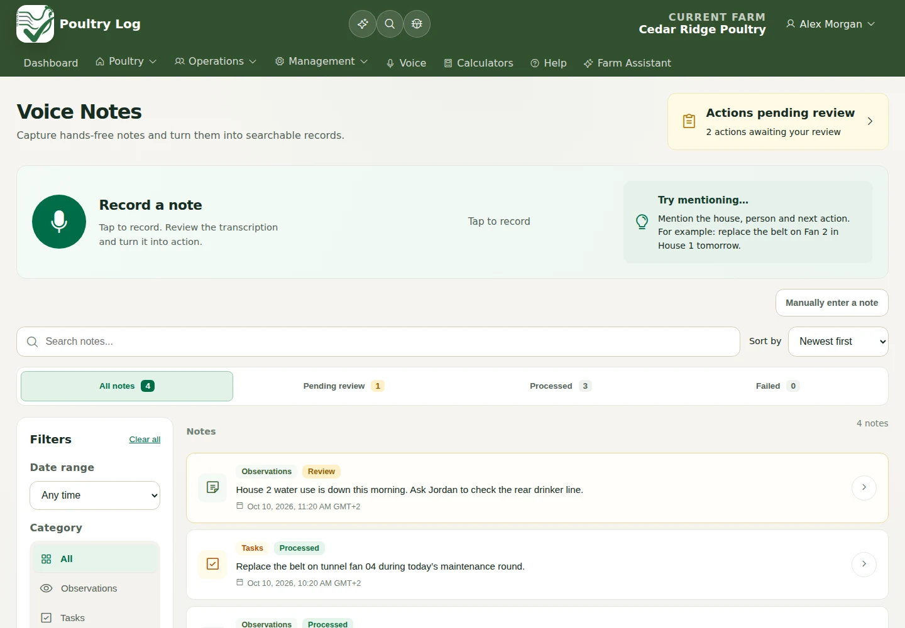Focus the Search notes field

point(378,342)
